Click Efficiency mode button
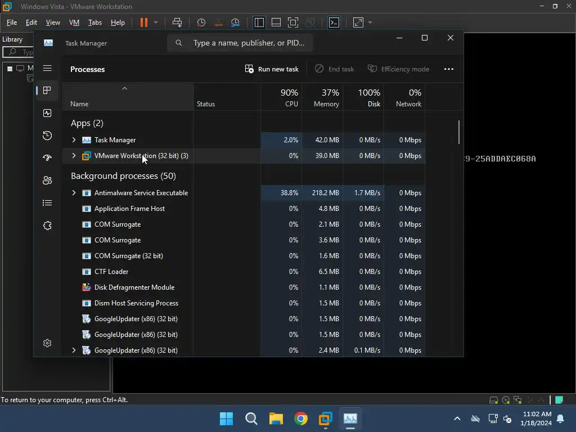 (399, 69)
